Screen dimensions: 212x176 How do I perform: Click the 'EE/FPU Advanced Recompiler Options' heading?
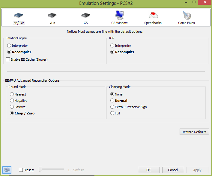coord(32,80)
